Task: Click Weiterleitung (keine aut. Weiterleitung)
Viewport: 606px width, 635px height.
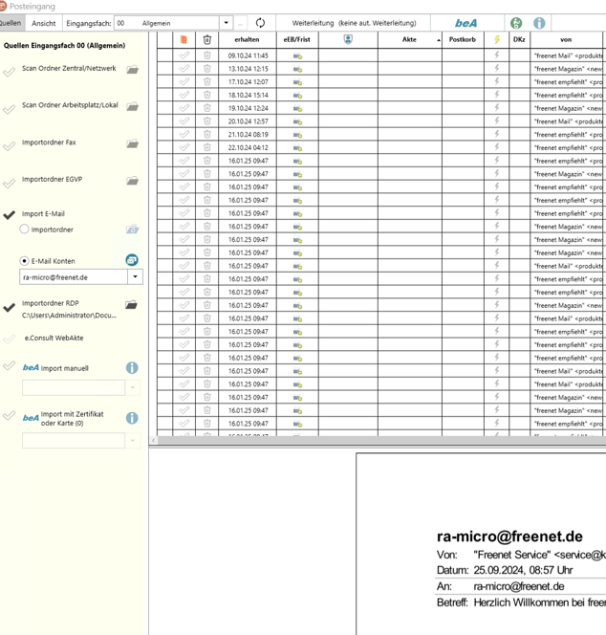Action: (x=354, y=23)
